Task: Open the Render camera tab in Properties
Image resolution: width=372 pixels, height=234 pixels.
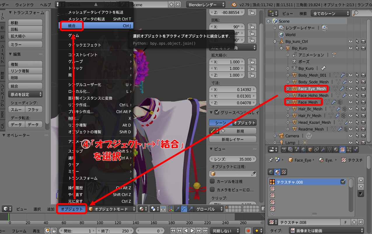Action: click(283, 149)
